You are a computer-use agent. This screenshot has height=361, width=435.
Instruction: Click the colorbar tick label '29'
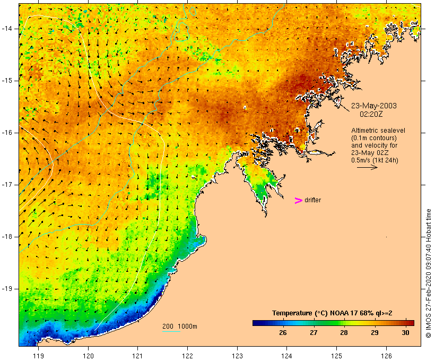pyautogui.click(x=375, y=333)
